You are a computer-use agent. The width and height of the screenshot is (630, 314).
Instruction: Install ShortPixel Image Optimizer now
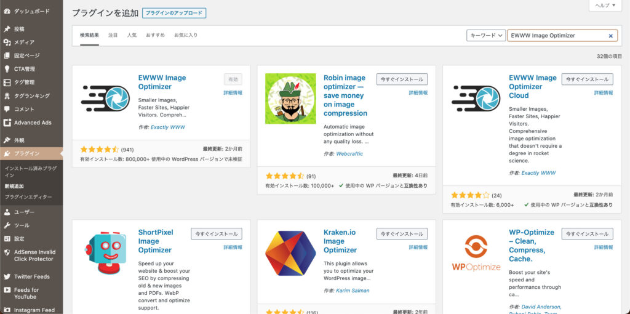pyautogui.click(x=217, y=233)
